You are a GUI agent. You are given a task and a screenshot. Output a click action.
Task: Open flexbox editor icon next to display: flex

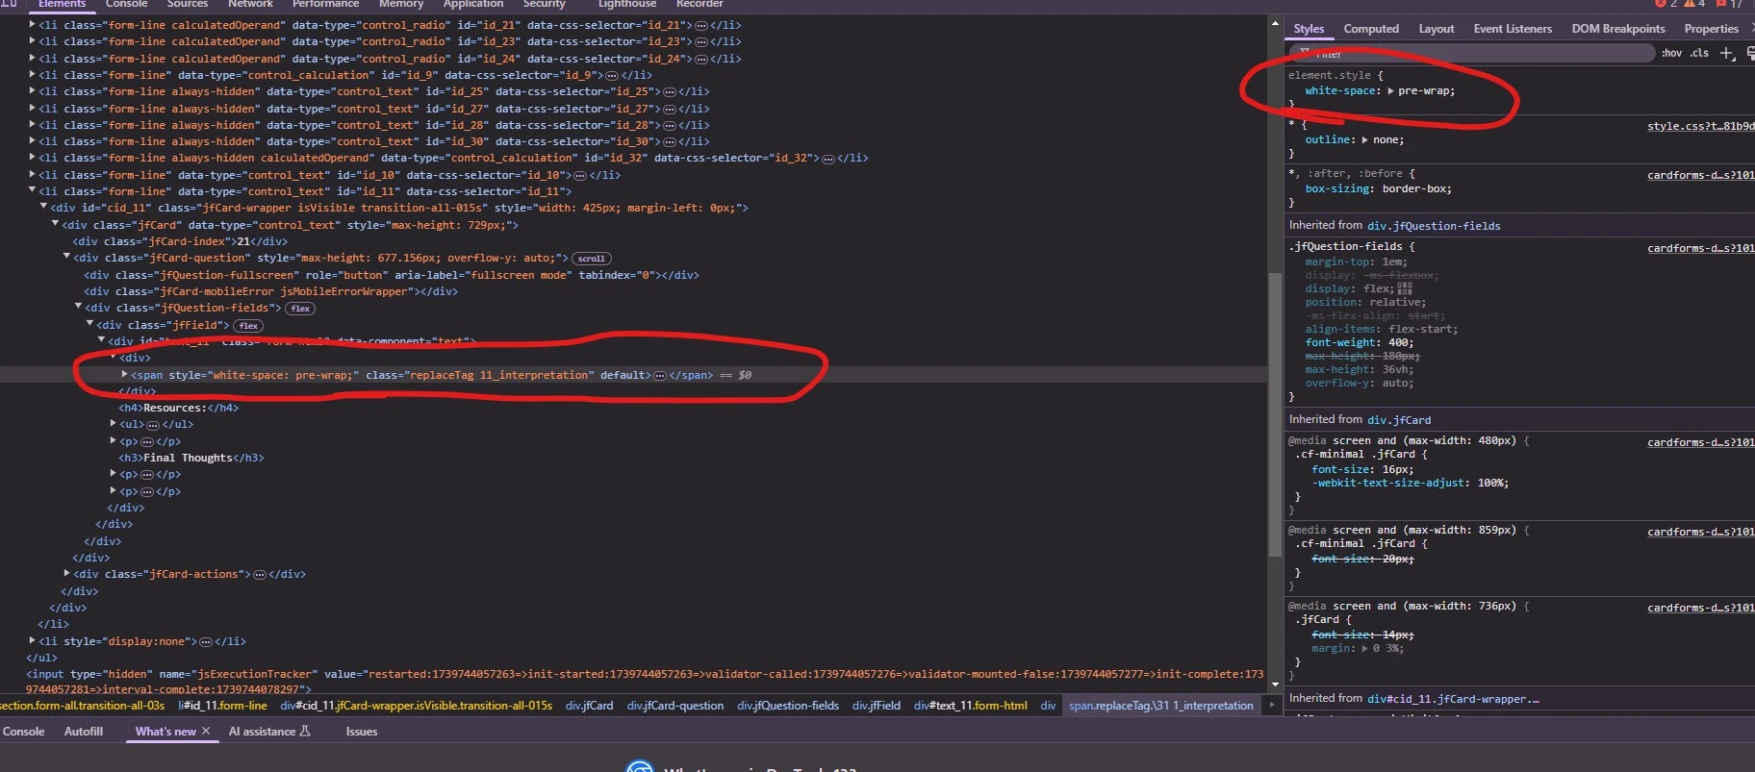click(1405, 288)
